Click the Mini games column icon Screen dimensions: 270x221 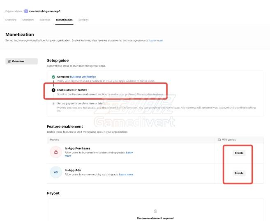coord(219,140)
